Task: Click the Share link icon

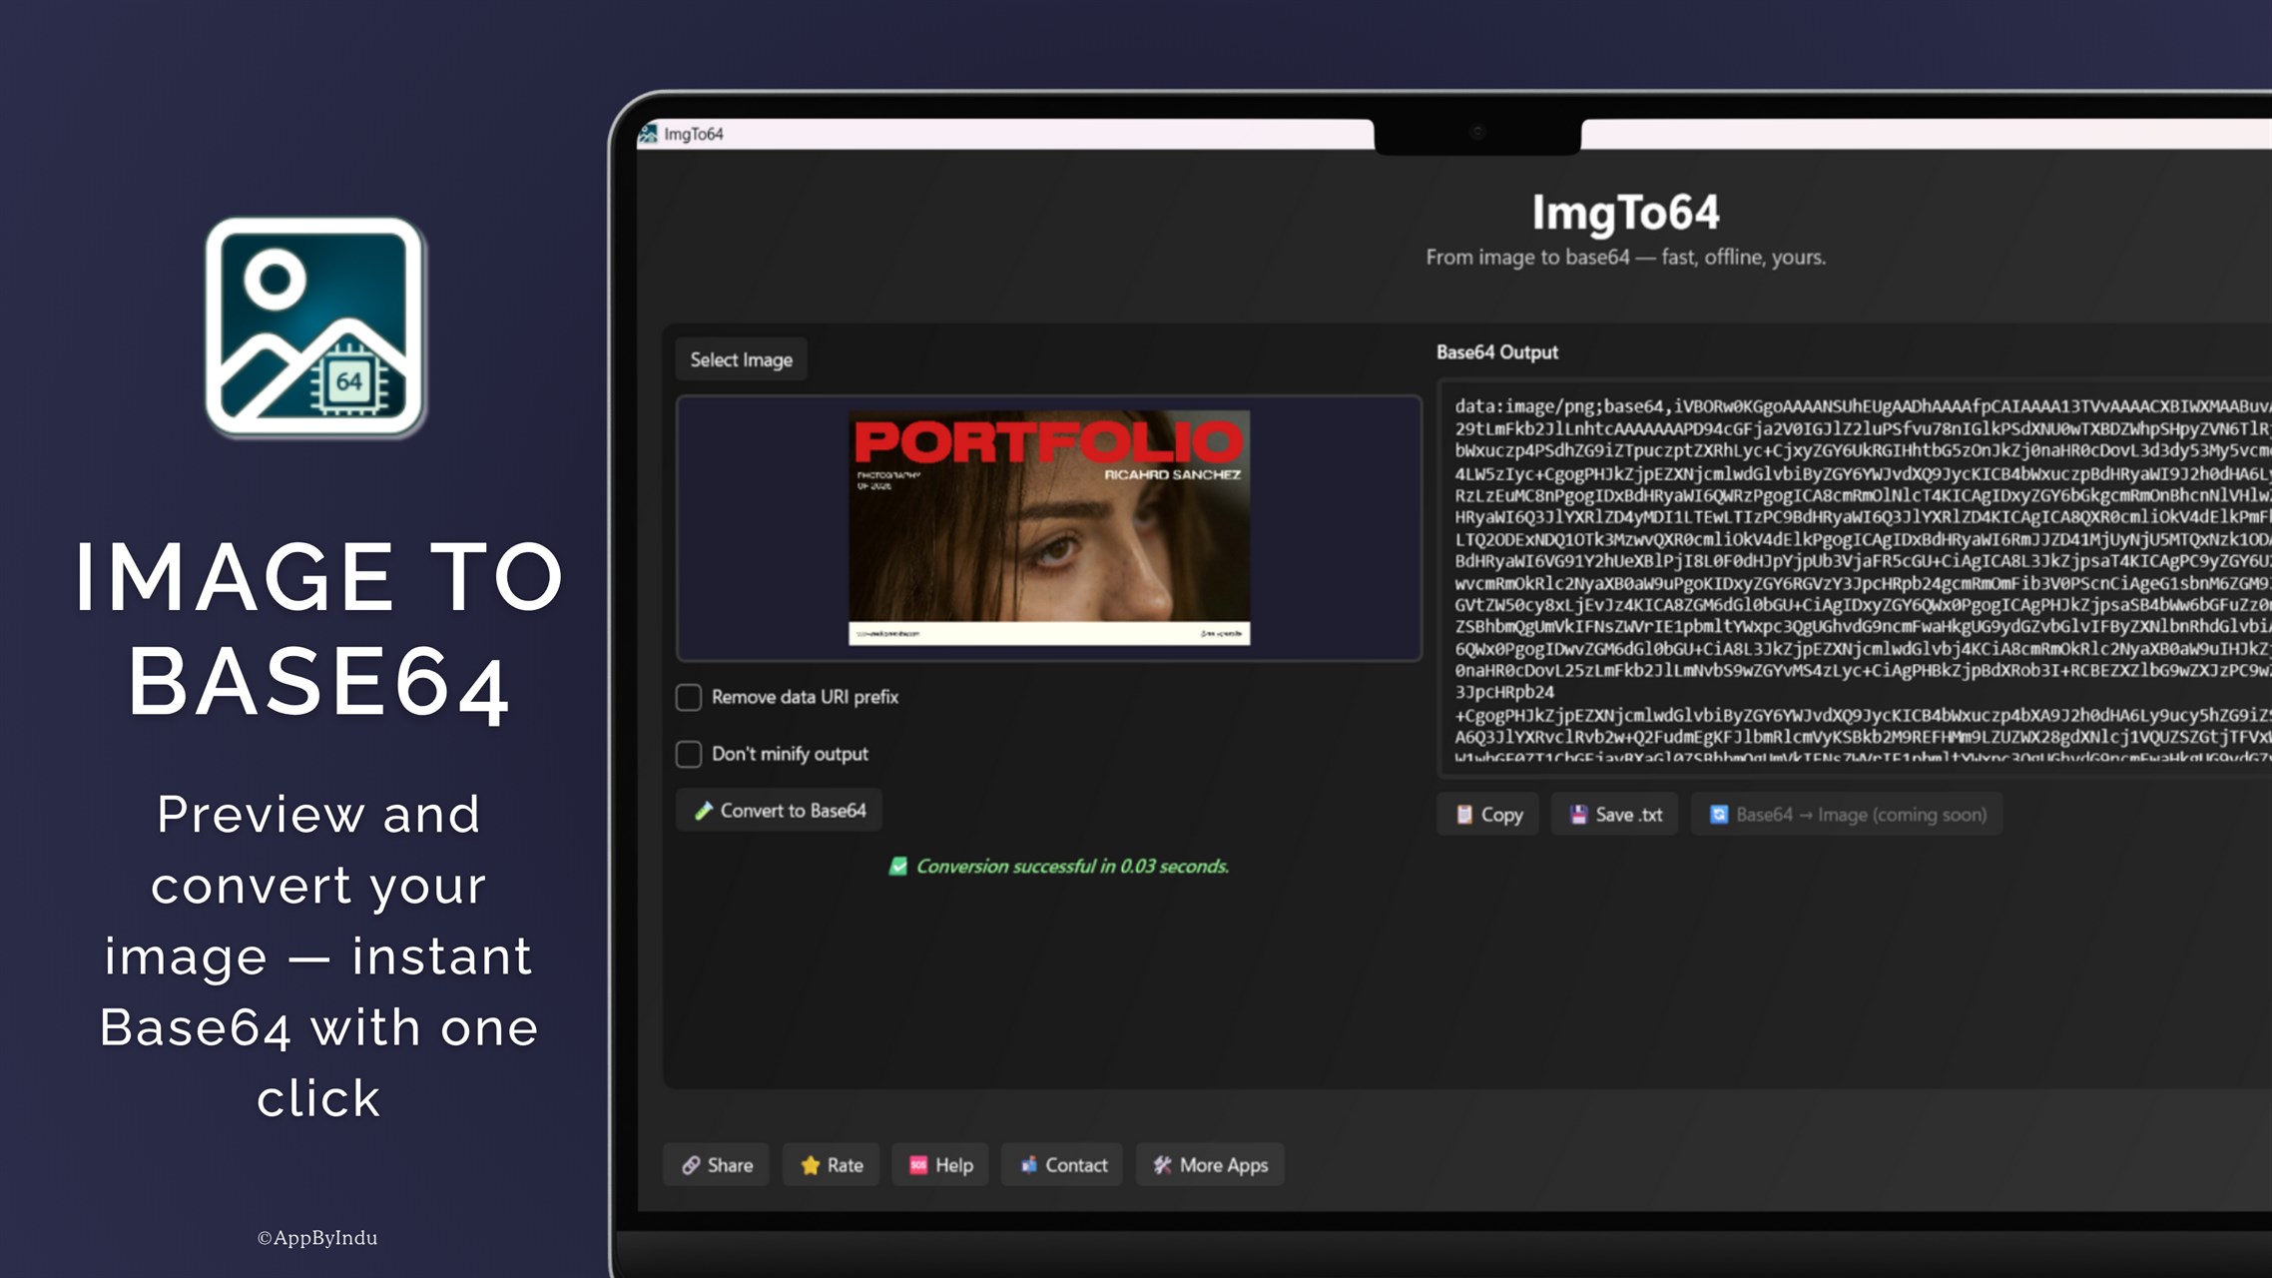Action: 691,1165
